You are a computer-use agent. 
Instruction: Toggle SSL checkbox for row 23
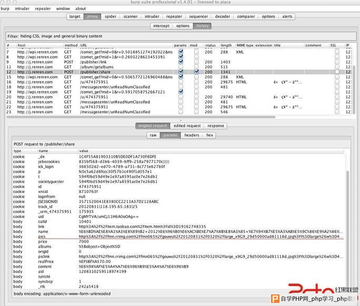click(x=337, y=112)
